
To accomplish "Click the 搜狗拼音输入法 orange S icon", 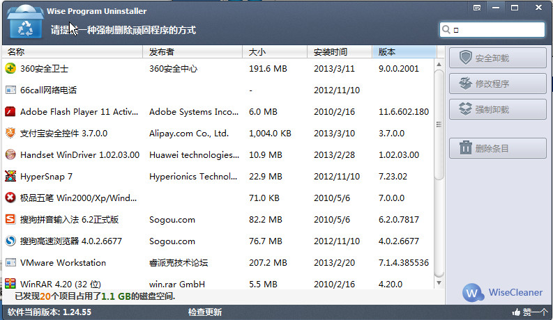I will [x=10, y=219].
